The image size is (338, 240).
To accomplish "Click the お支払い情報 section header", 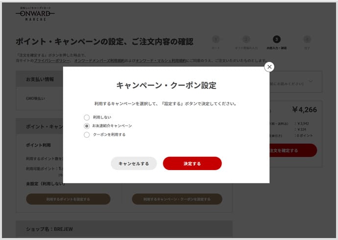I will 40,79.
